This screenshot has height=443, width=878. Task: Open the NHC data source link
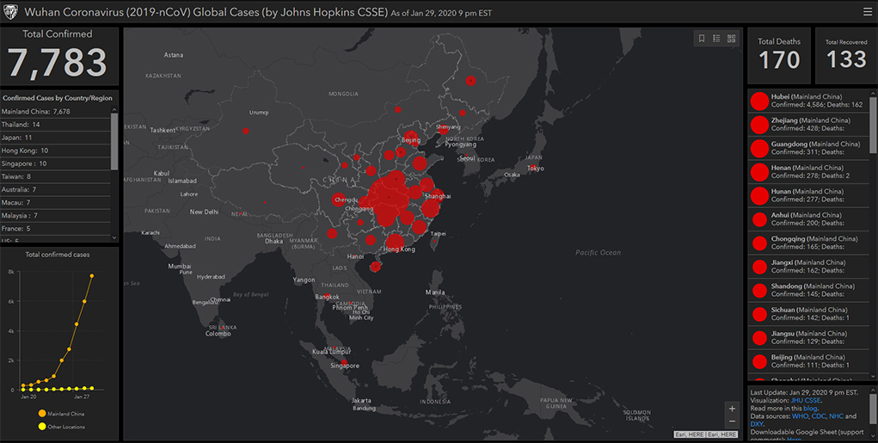pos(836,416)
